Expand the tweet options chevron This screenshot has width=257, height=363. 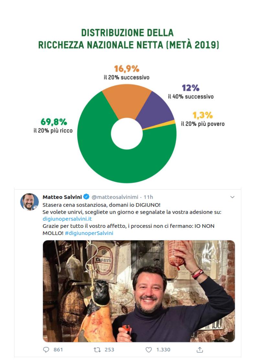[232, 197]
